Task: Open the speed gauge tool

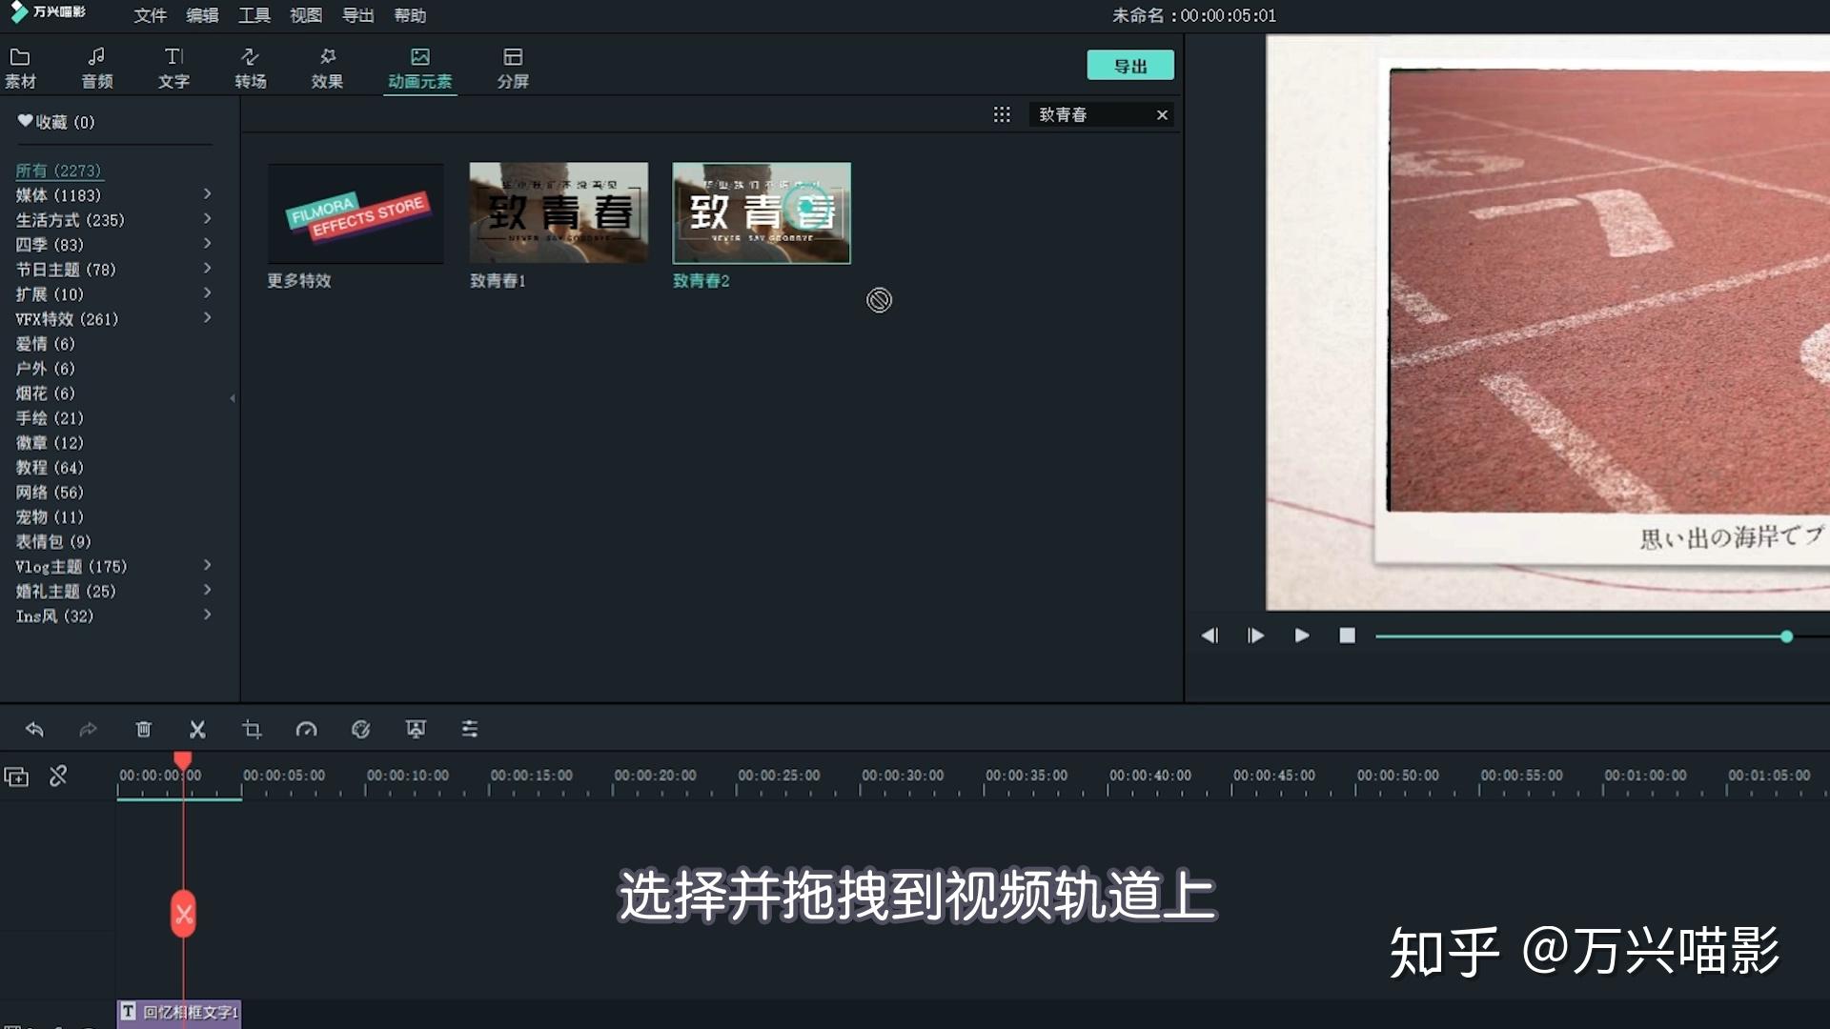Action: click(306, 729)
